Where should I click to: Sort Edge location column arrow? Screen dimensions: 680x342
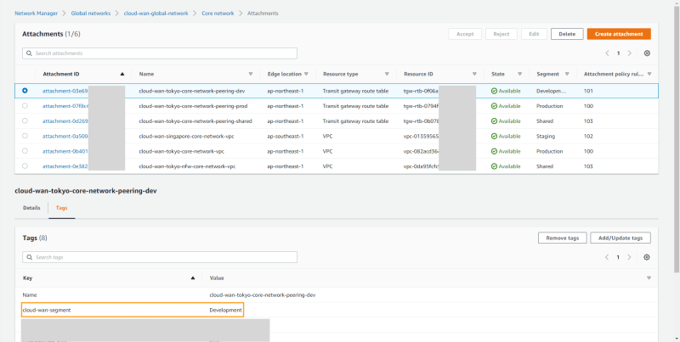tap(306, 74)
